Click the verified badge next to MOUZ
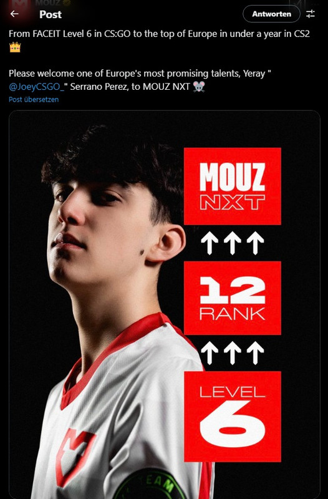The height and width of the screenshot is (499, 328). 66,3
